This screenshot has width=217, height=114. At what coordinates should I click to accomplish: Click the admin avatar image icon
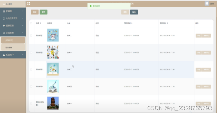pyautogui.click(x=207, y=4)
